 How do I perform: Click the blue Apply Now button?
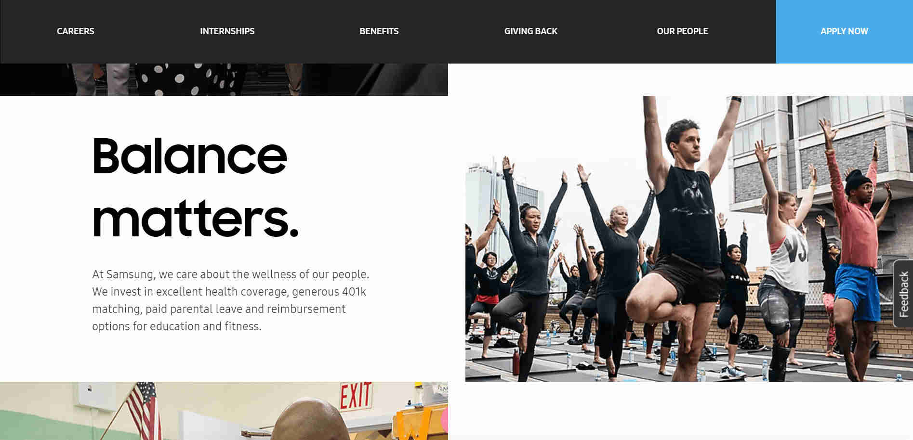coord(844,31)
